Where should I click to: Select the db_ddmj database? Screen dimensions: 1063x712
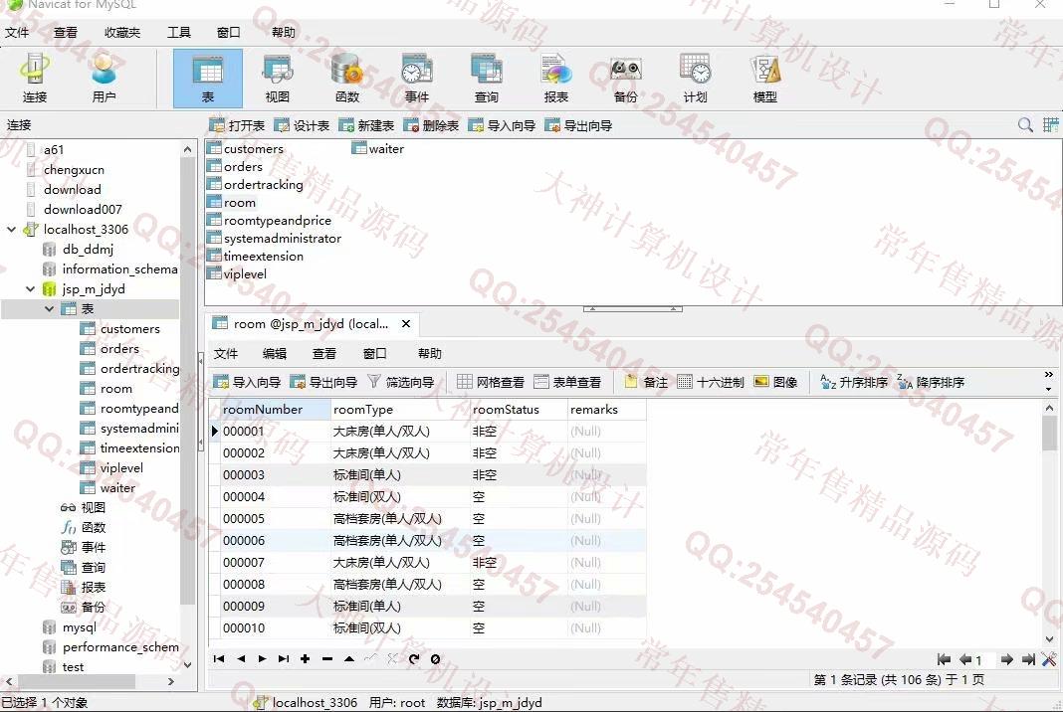[x=80, y=250]
